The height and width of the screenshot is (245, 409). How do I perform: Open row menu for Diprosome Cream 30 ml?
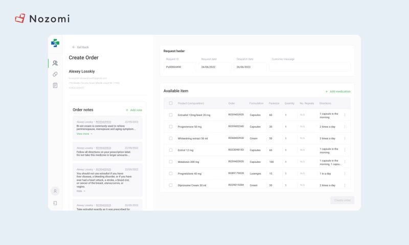345,185
